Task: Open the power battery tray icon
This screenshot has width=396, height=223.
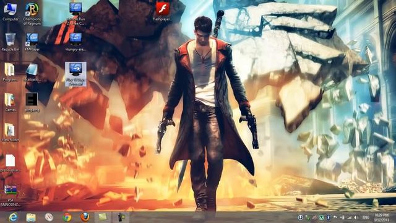Action: (x=343, y=217)
